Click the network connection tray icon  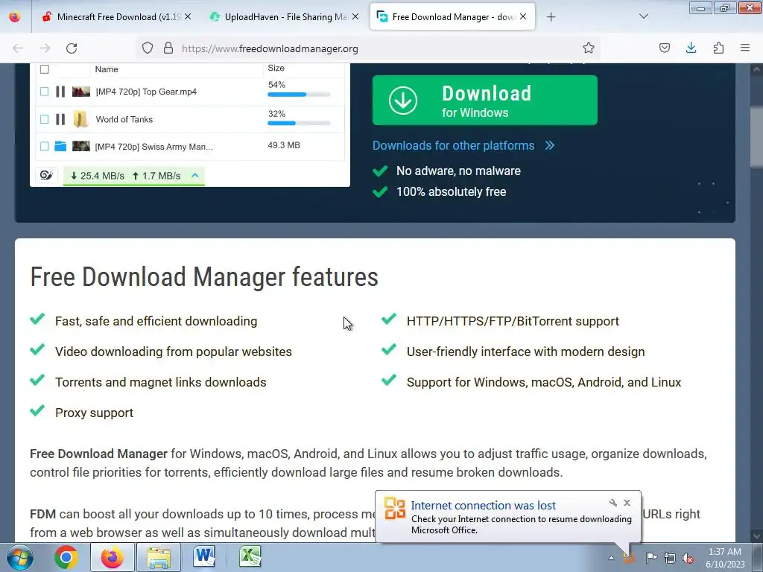tap(670, 558)
